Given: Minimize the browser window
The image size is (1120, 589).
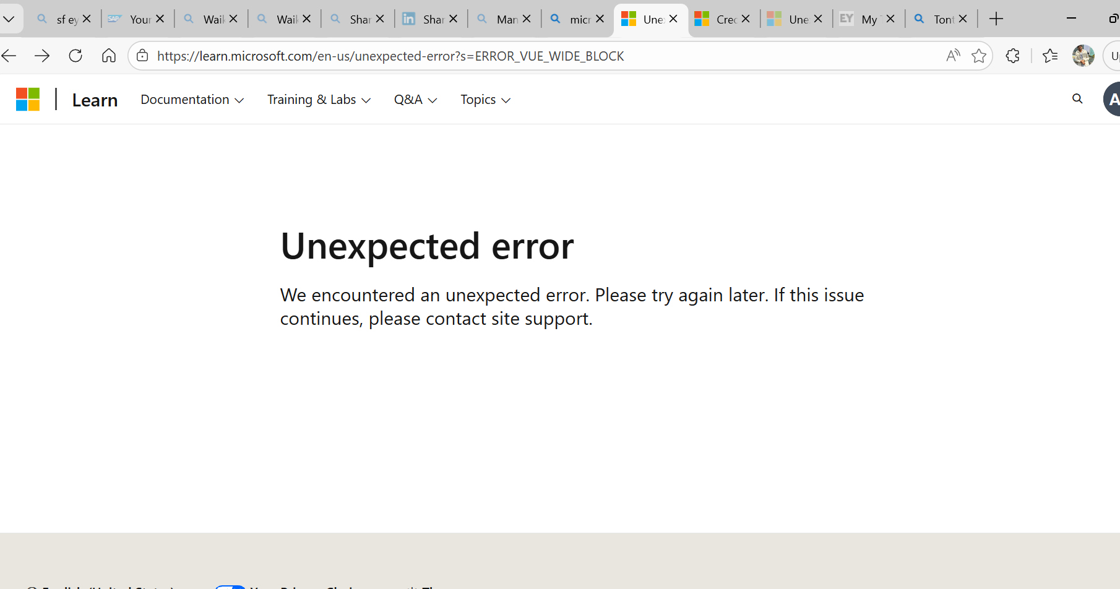Looking at the screenshot, I should (1071, 19).
